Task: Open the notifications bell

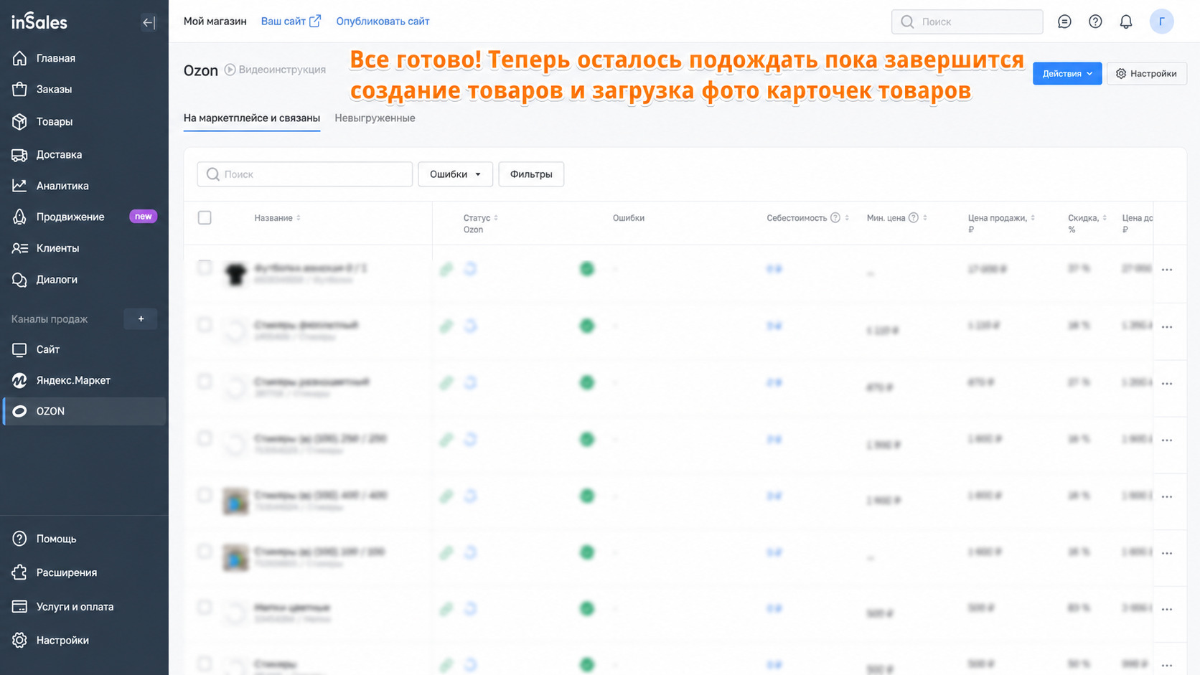Action: pyautogui.click(x=1126, y=22)
